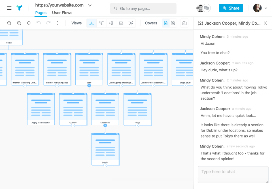Select the radial network view

tap(131, 23)
